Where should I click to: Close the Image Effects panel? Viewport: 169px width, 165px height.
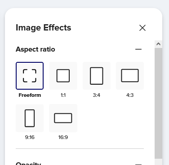(x=142, y=28)
